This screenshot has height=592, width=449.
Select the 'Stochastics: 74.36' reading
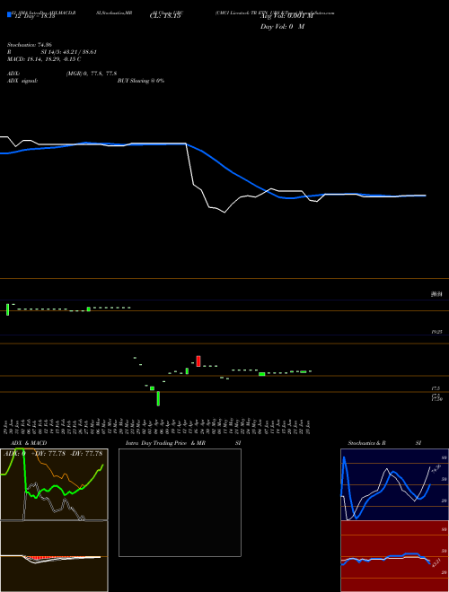(30, 45)
